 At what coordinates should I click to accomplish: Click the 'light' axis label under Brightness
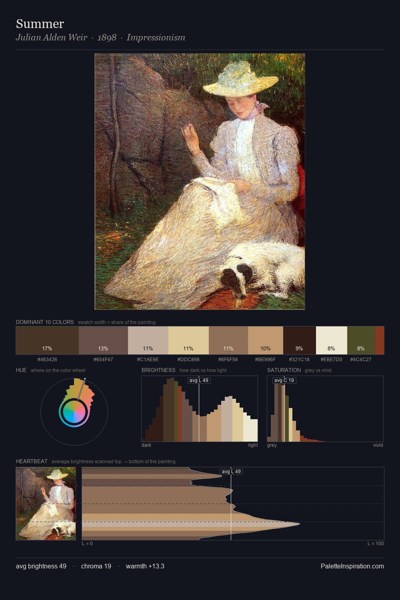tap(253, 445)
